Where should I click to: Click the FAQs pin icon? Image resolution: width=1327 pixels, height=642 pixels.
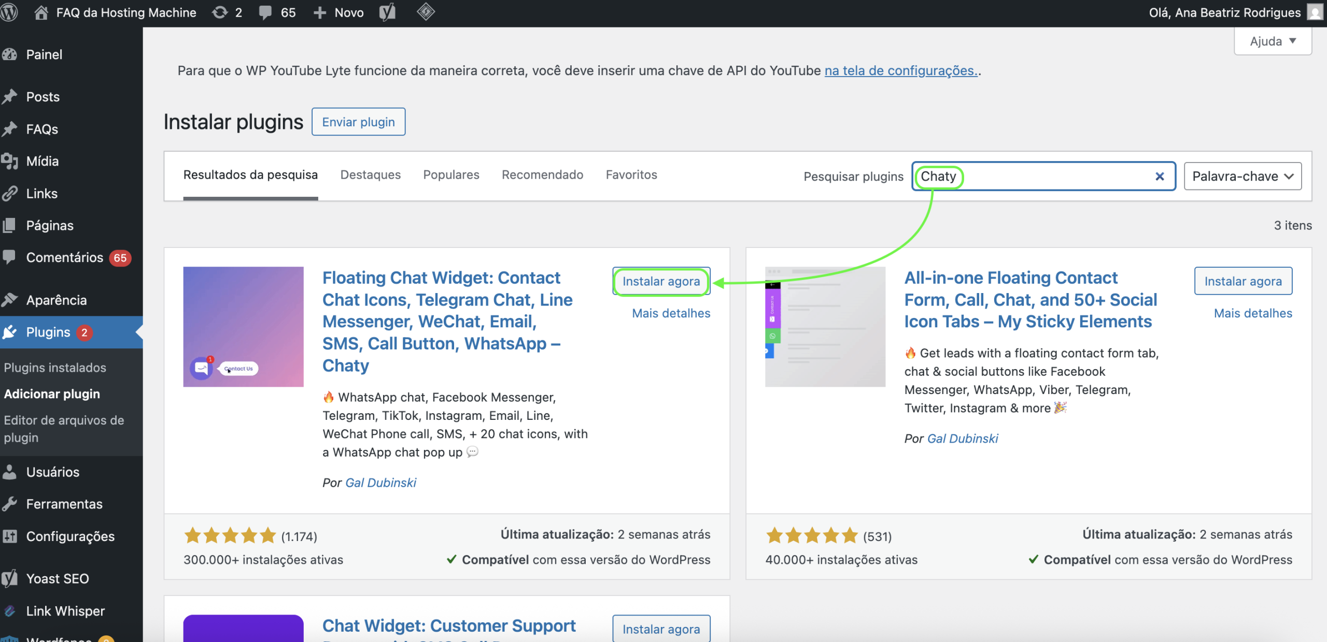(x=9, y=129)
